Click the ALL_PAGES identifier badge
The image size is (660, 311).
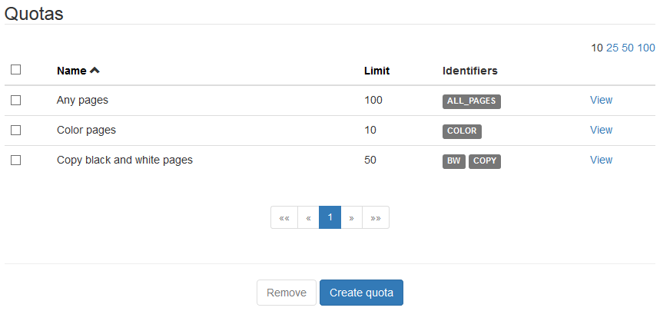pyautogui.click(x=472, y=101)
